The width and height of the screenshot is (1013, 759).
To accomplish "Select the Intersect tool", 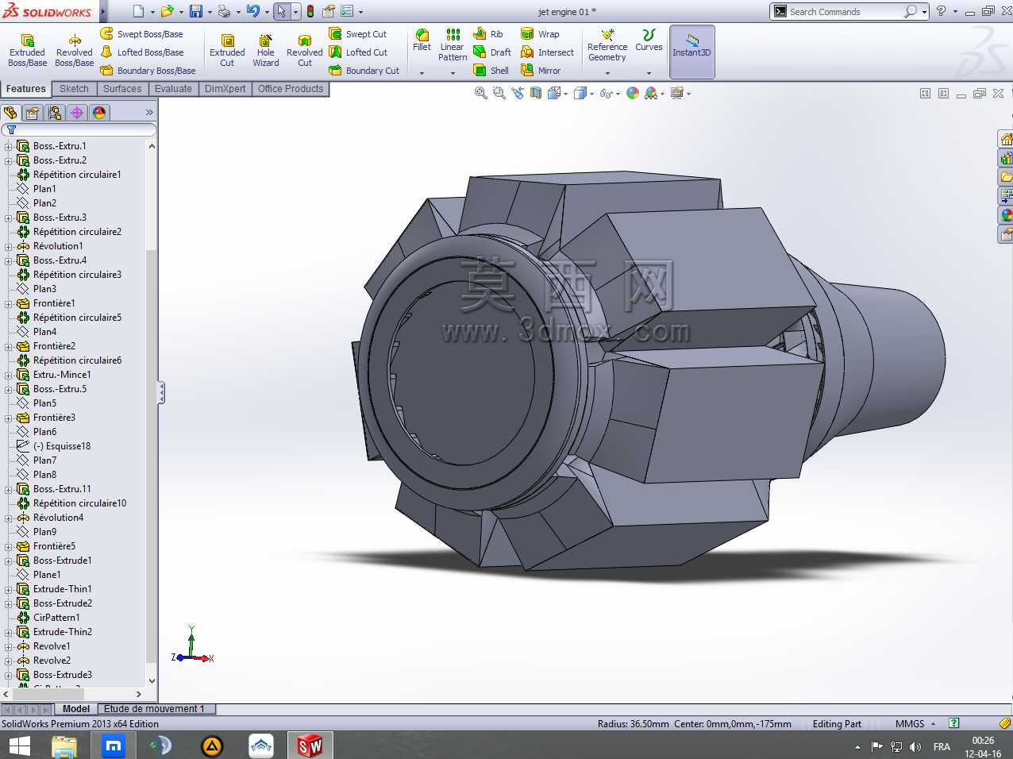I will [547, 52].
